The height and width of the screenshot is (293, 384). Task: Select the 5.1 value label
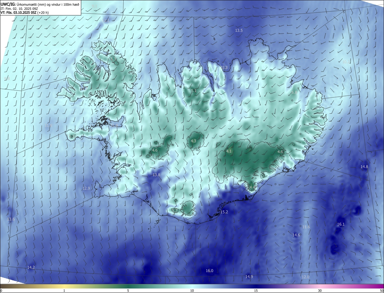194,90
